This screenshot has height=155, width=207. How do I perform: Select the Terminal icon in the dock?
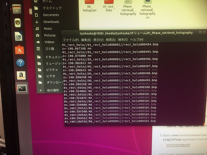coord(22,88)
